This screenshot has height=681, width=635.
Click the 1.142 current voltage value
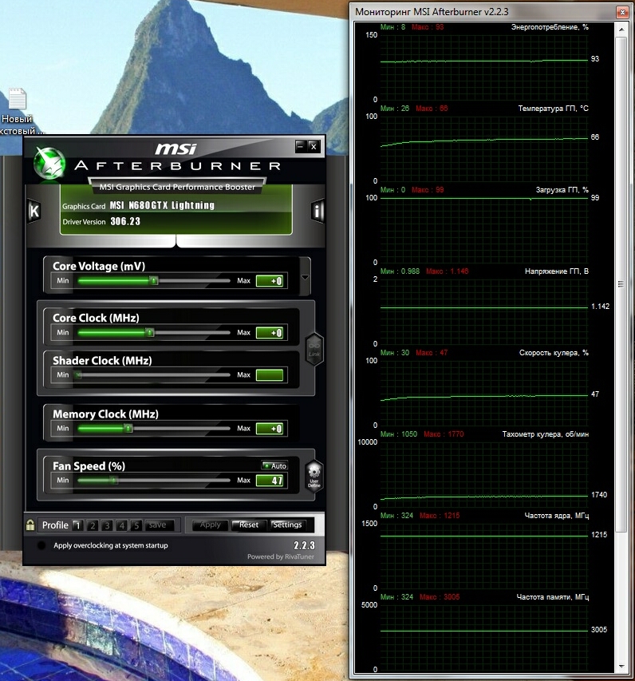tap(600, 307)
